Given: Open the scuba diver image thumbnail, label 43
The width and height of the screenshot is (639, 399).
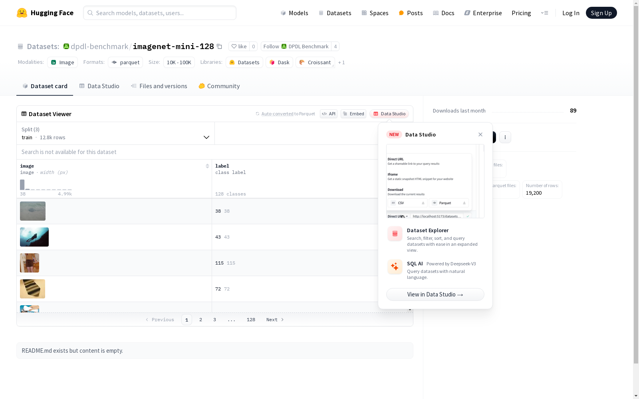Looking at the screenshot, I should pos(34,237).
